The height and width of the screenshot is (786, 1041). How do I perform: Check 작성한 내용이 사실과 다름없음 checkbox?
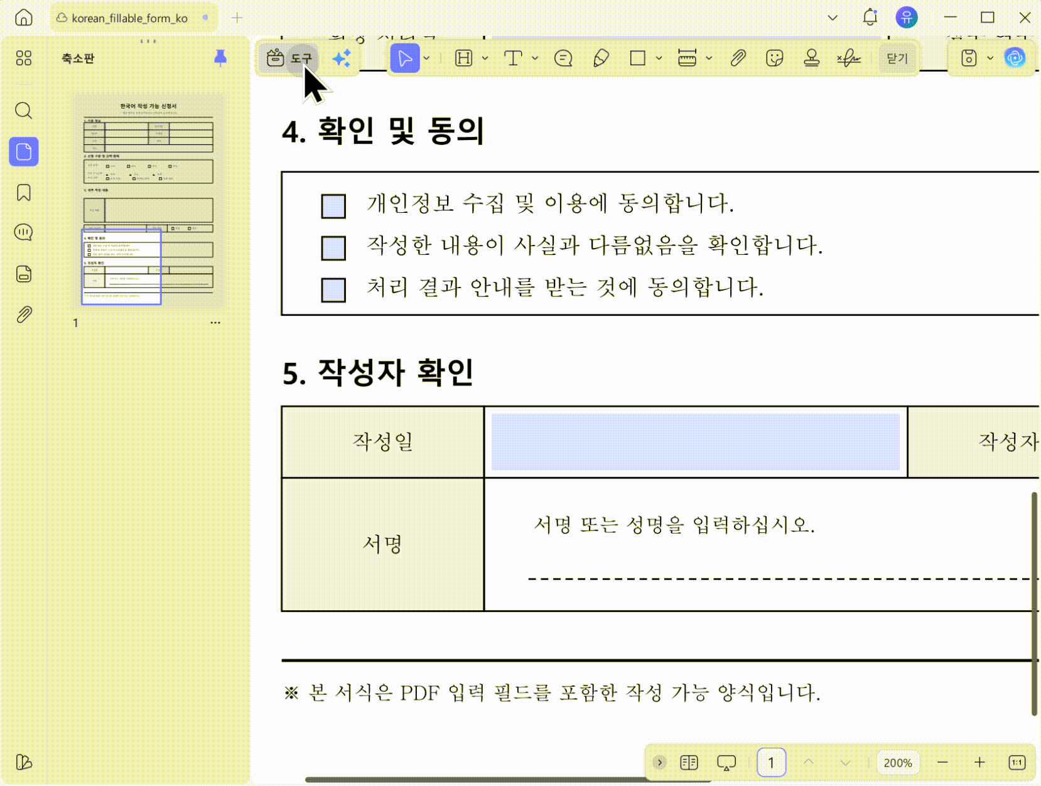(333, 248)
